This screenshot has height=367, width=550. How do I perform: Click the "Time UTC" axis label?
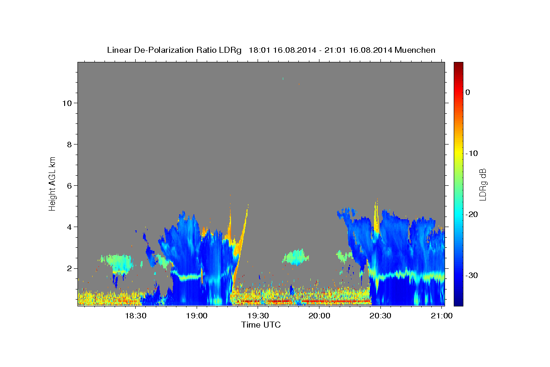pos(261,325)
